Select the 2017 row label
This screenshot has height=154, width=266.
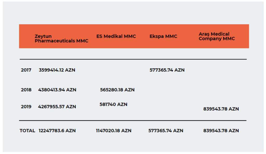26,70
